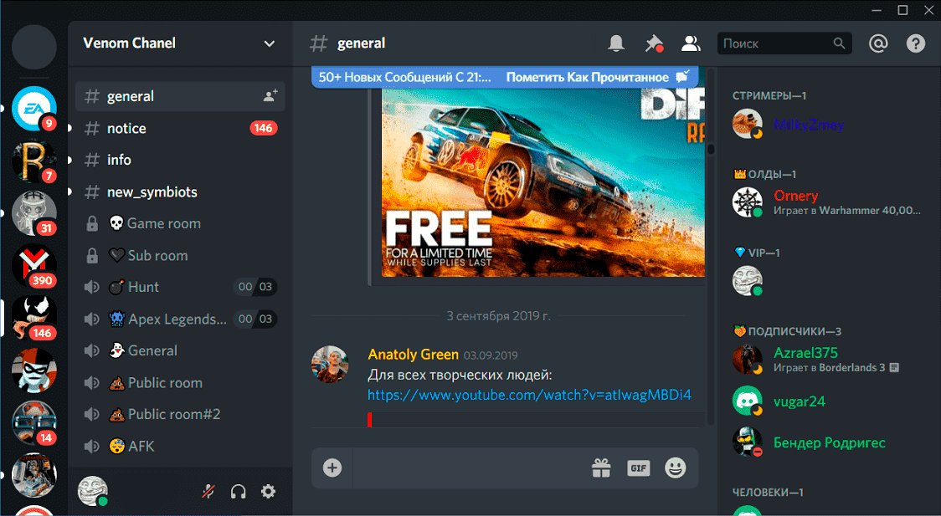941x516 pixels.
Task: Select the notice channel
Action: click(126, 128)
